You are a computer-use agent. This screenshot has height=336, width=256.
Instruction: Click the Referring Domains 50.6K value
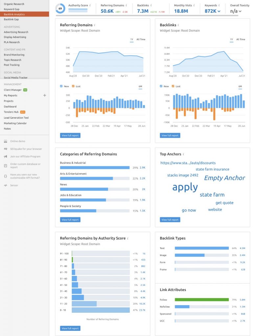tap(107, 11)
